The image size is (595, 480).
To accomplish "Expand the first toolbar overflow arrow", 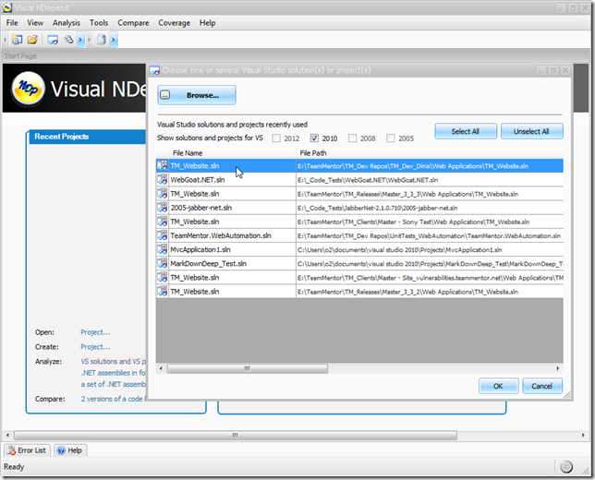I will [x=80, y=40].
